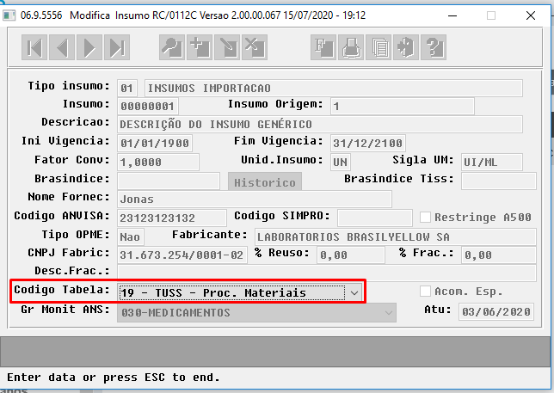Click the Nome Fornec label
The width and height of the screenshot is (554, 393).
(x=69, y=197)
